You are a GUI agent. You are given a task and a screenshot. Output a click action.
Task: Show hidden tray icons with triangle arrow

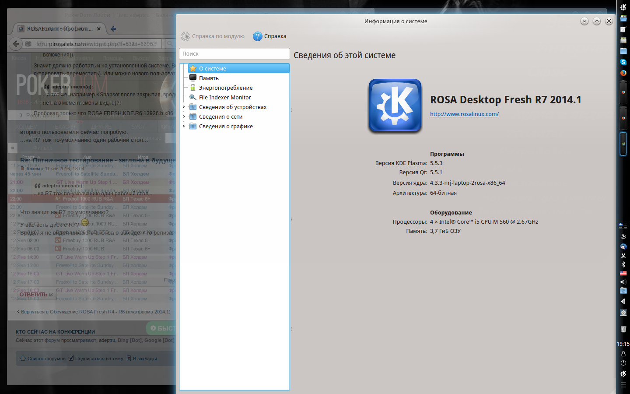coord(623,301)
